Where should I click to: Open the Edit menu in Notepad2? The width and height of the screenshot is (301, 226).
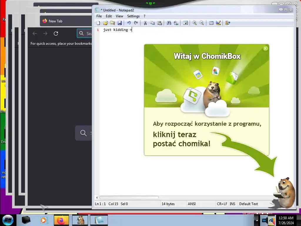[109, 16]
